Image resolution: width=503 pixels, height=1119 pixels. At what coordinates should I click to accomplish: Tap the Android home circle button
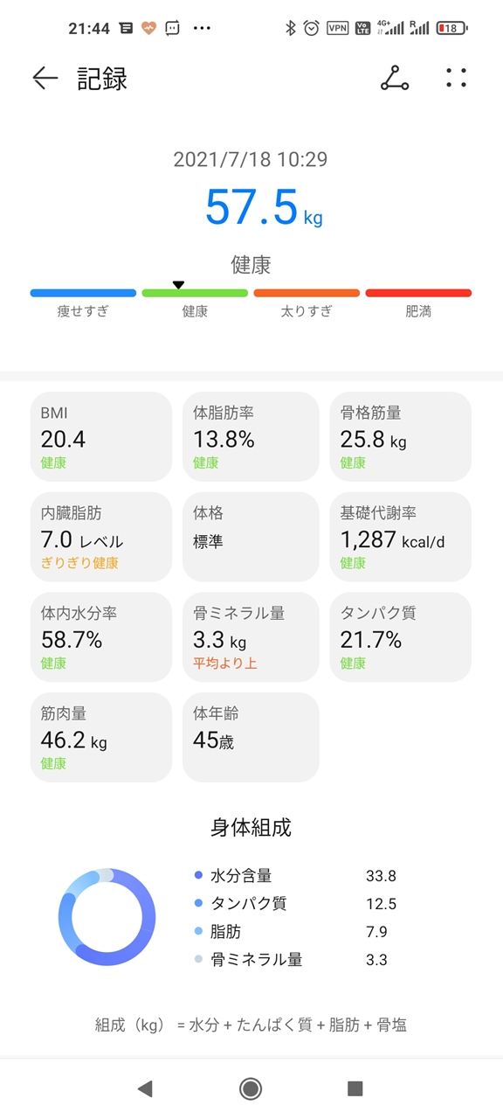pyautogui.click(x=251, y=1088)
